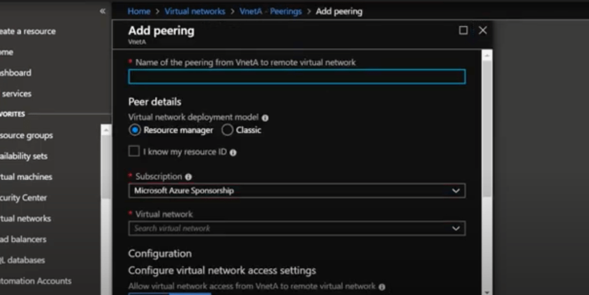Screen dimensions: 589x295
Task: Click info icon next to resource ID
Action: [233, 152]
